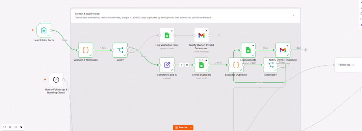Open the Evaluate Duplicate code node

236,65
